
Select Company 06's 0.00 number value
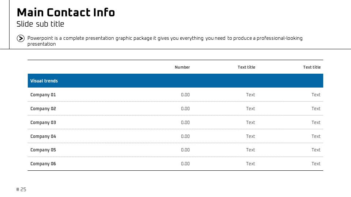pos(185,164)
